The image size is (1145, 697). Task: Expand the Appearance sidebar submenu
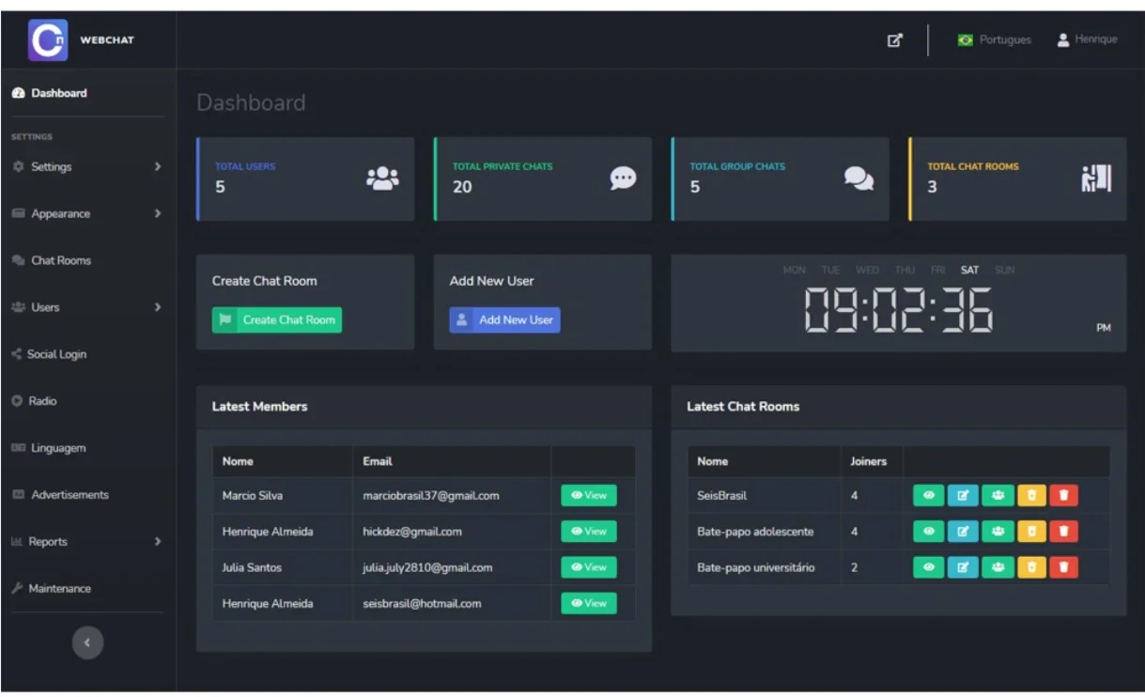click(x=86, y=214)
